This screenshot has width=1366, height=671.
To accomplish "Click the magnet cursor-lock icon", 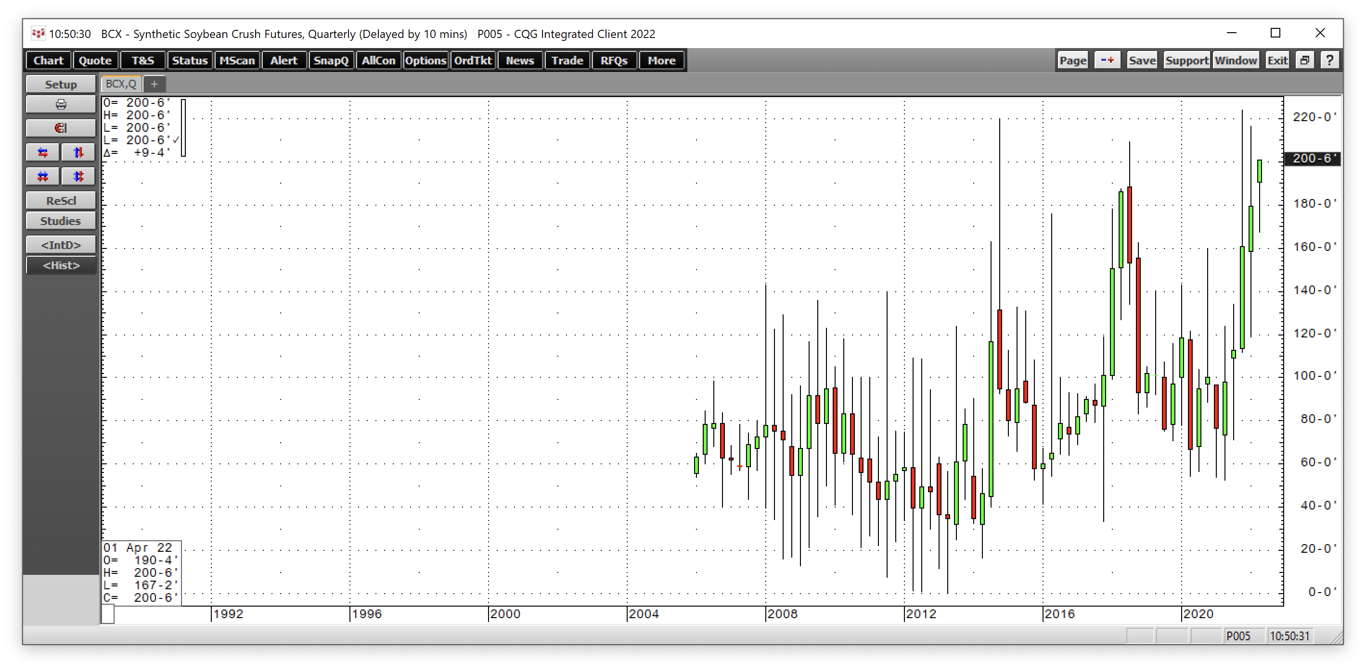I will point(61,128).
